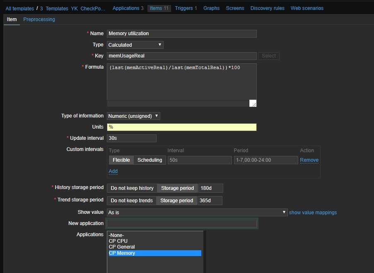Image resolution: width=374 pixels, height=273 pixels.
Task: Click the 'show value mappings' link
Action: (x=313, y=213)
